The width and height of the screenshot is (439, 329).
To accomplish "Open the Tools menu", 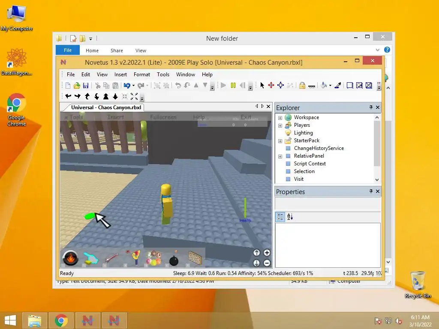I will tap(163, 75).
